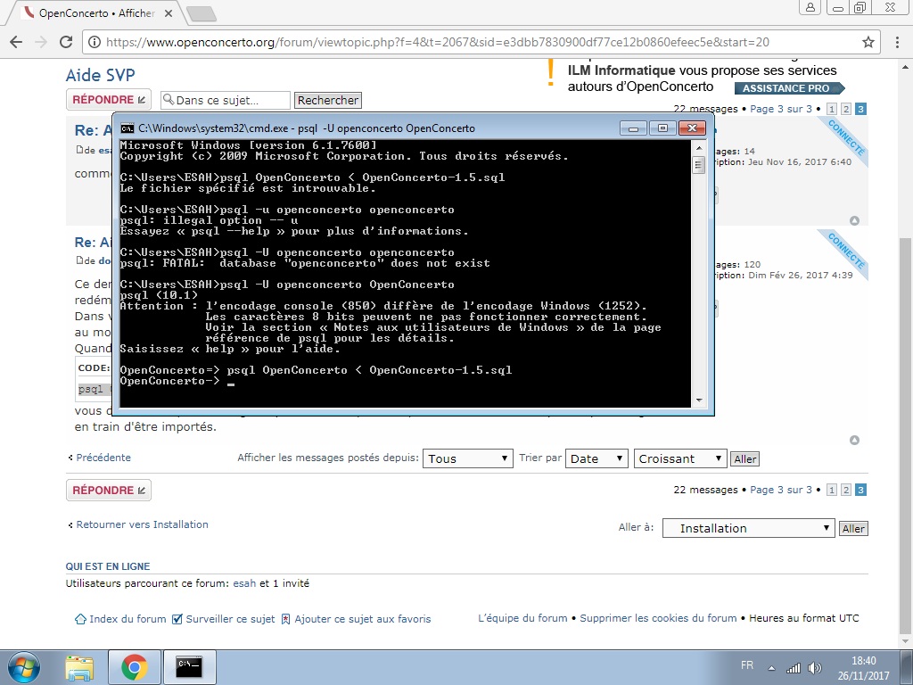Click the cmd window scroll-down arrow
913x685 pixels.
pyautogui.click(x=699, y=400)
